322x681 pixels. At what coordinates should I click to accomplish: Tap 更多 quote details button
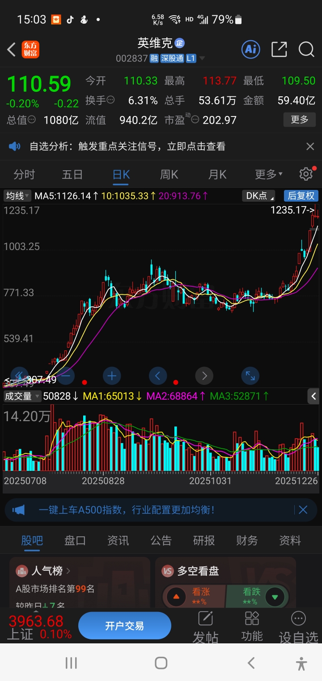tap(300, 120)
